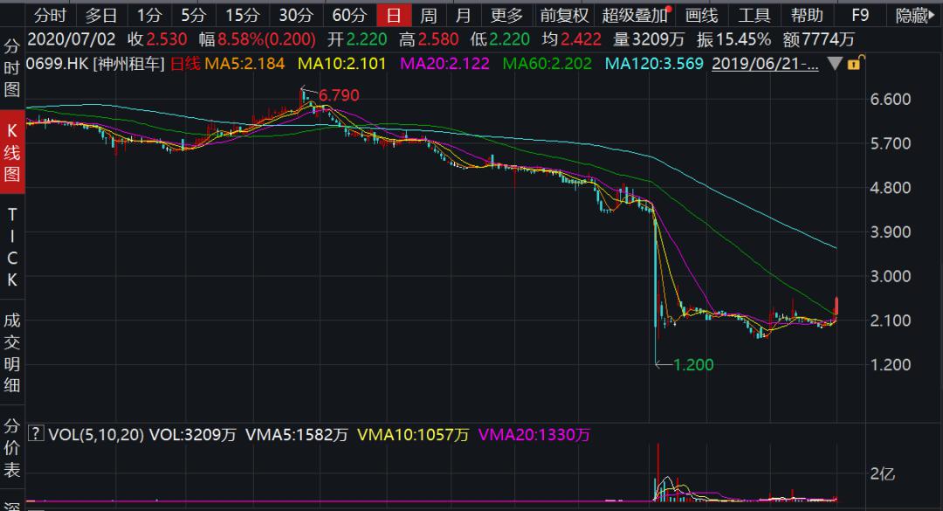943x511 pixels.
Task: Open the 前复权 adjustment selector
Action: [565, 15]
